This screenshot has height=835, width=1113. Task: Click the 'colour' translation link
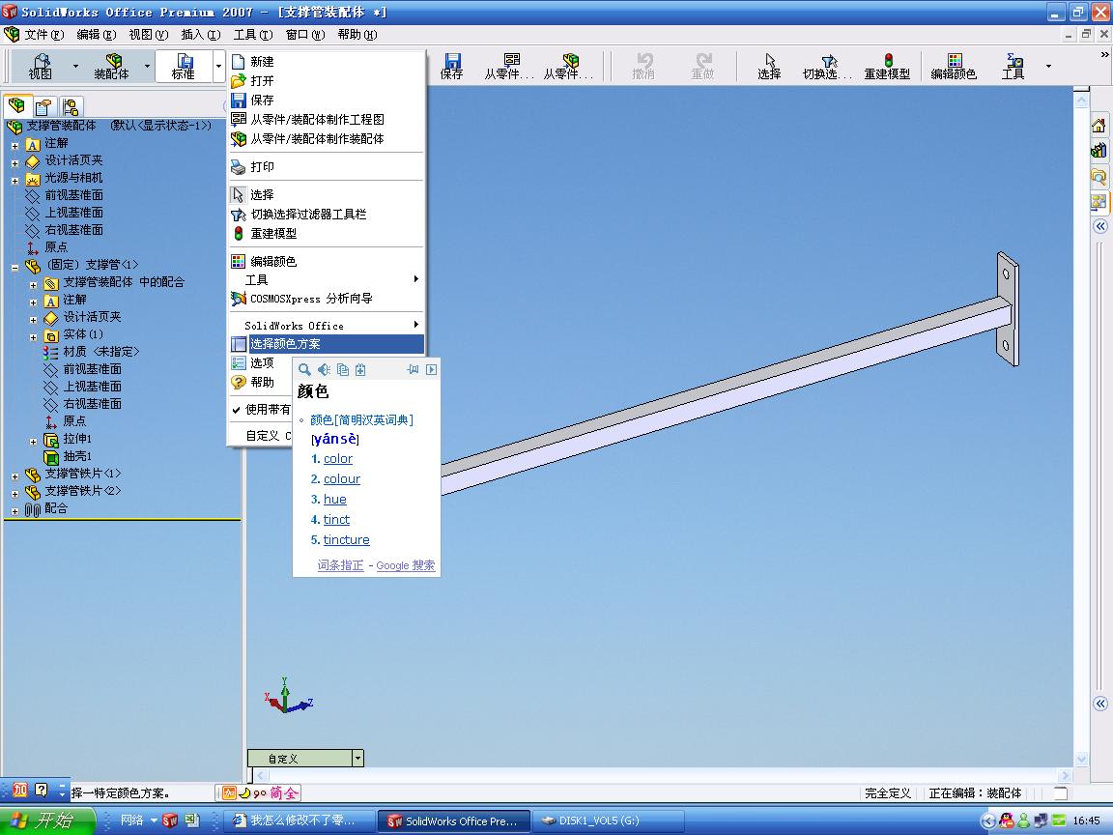coord(342,478)
